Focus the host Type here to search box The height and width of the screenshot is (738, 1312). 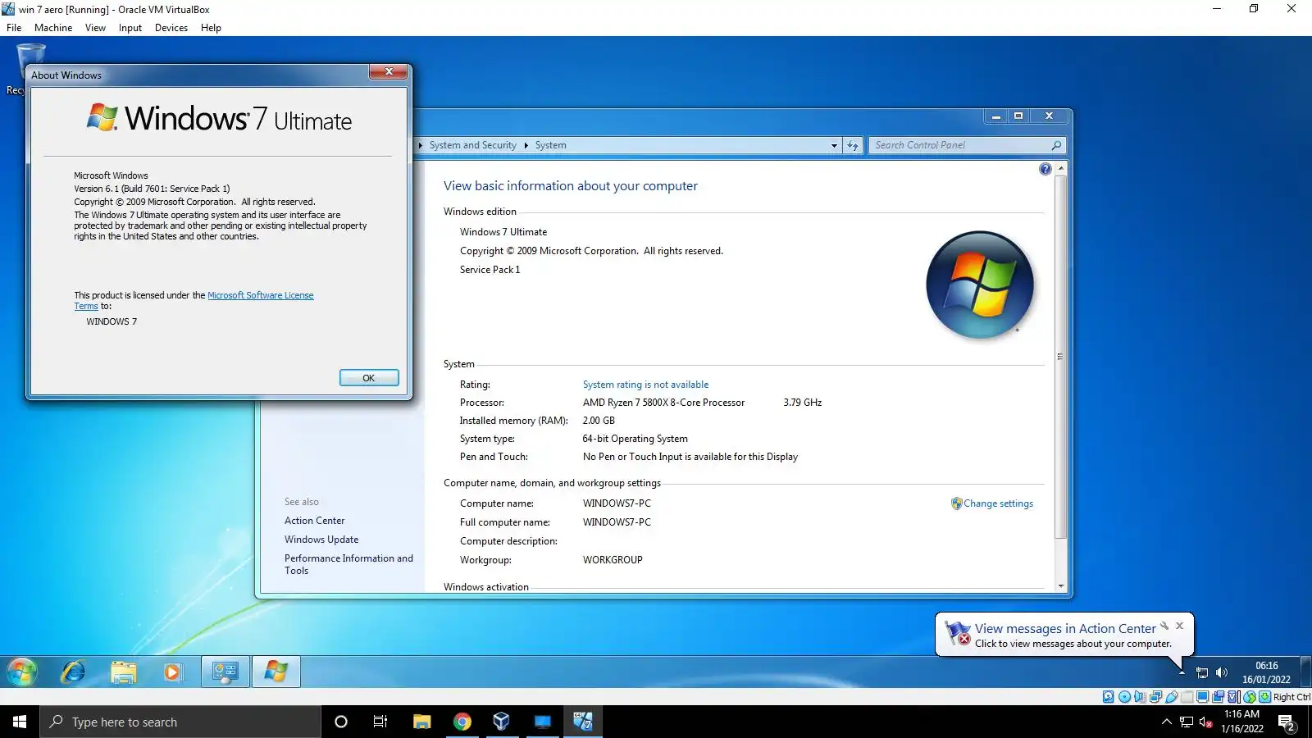pyautogui.click(x=180, y=722)
